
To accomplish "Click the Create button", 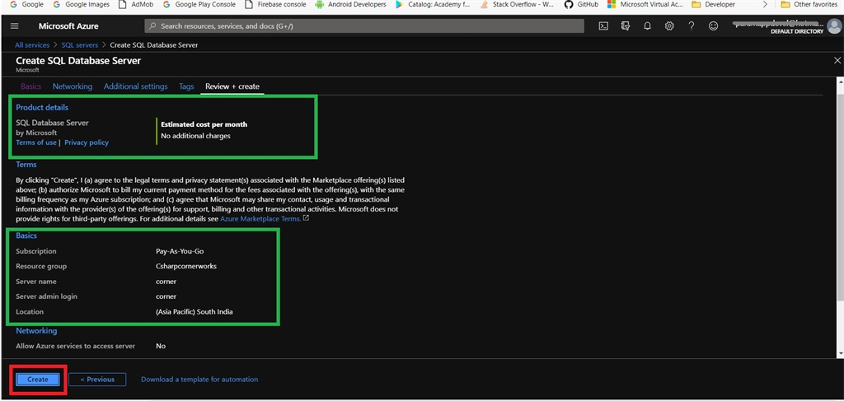I will [x=38, y=380].
